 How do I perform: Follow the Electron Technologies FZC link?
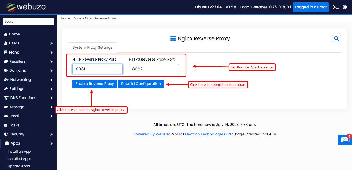209,134
